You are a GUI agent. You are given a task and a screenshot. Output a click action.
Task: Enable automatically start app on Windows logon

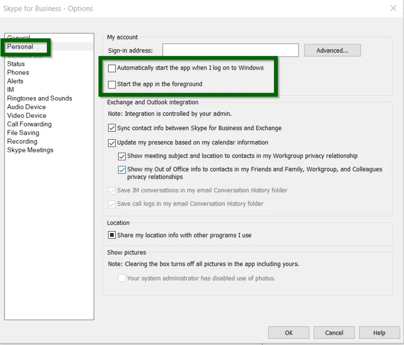click(112, 68)
